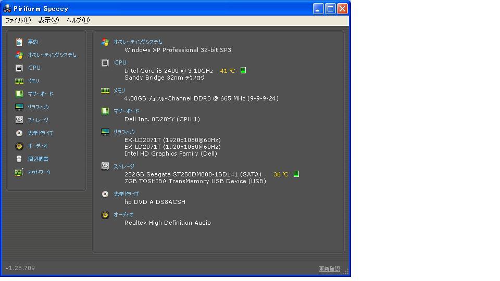Open the グラフィック heading link in summary

(124, 132)
